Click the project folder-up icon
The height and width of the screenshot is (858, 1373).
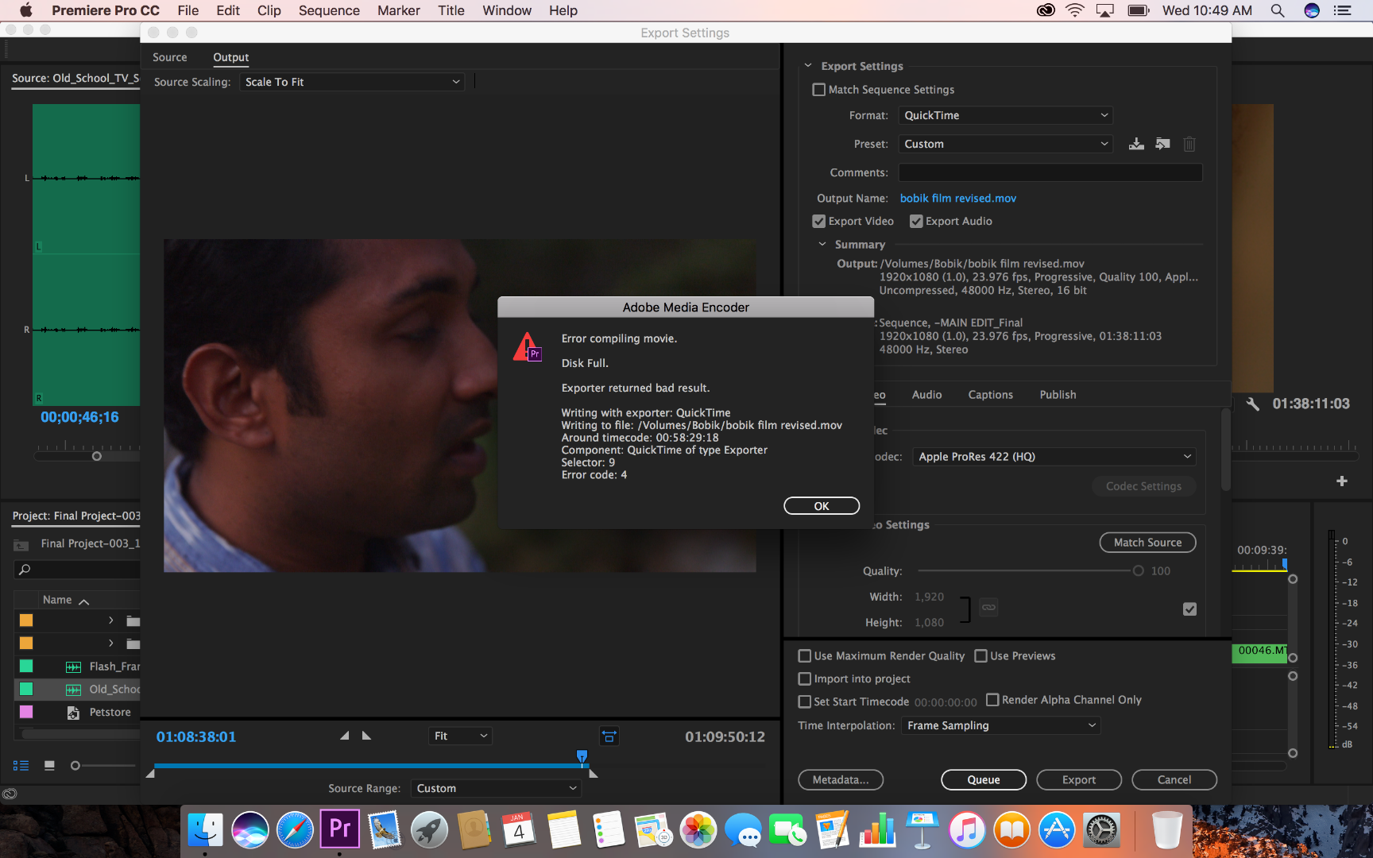[x=21, y=544]
